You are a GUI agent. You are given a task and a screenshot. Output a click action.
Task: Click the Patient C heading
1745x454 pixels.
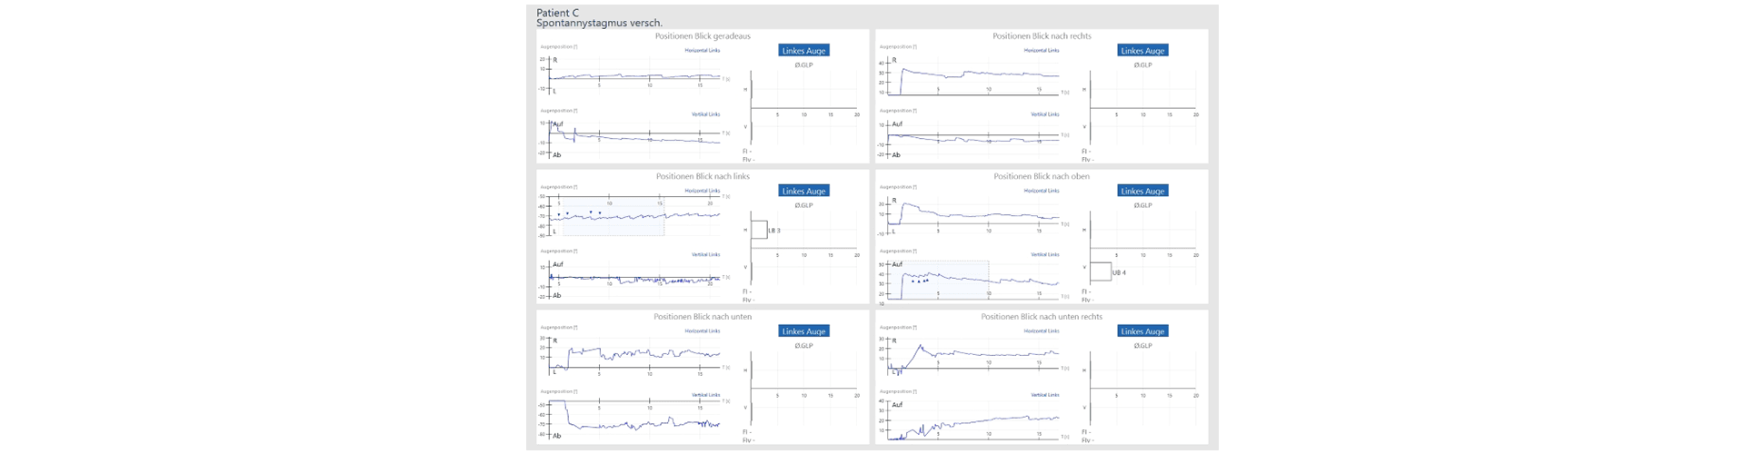pos(557,13)
